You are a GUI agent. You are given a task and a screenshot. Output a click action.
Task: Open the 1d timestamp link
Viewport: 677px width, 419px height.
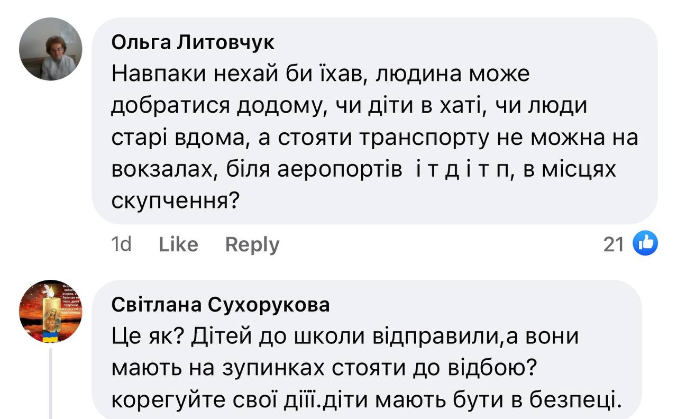122,244
